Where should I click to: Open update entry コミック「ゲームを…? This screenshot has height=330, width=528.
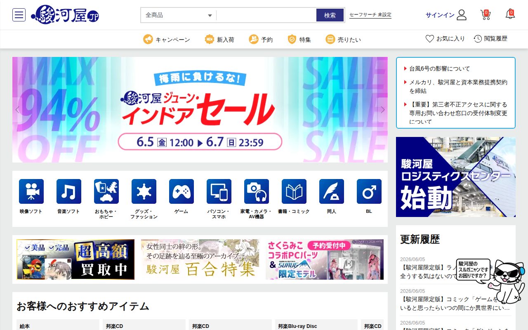pyautogui.click(x=455, y=303)
